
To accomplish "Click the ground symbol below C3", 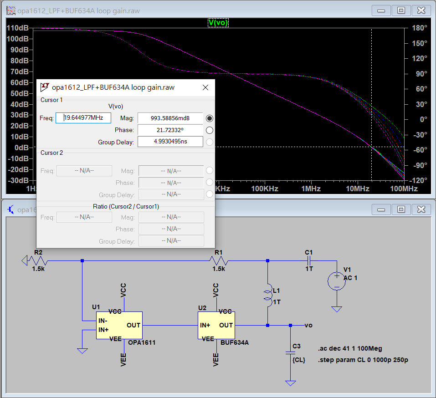I will [x=291, y=383].
